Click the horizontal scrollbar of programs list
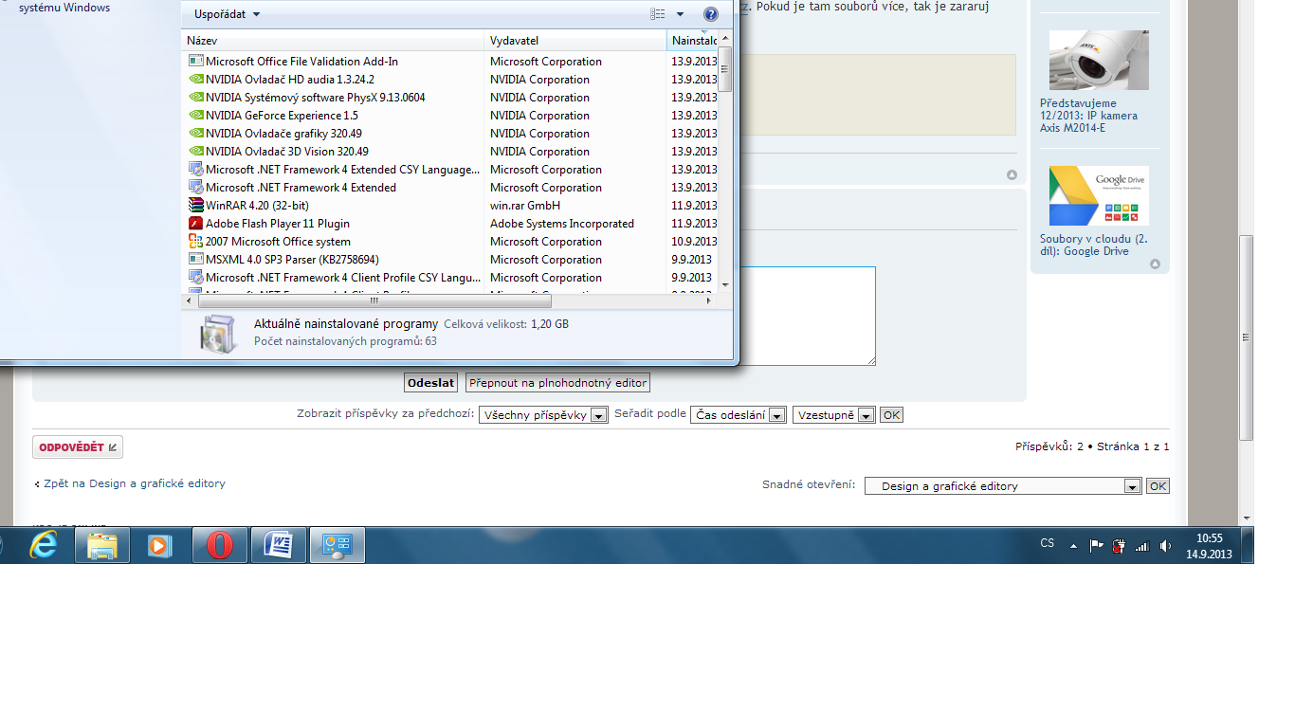Screen dimensions: 1295x728 tap(374, 300)
